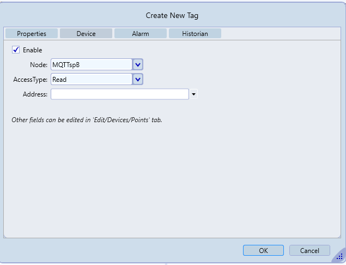
Task: Click the Address: field label
Action: [35, 94]
